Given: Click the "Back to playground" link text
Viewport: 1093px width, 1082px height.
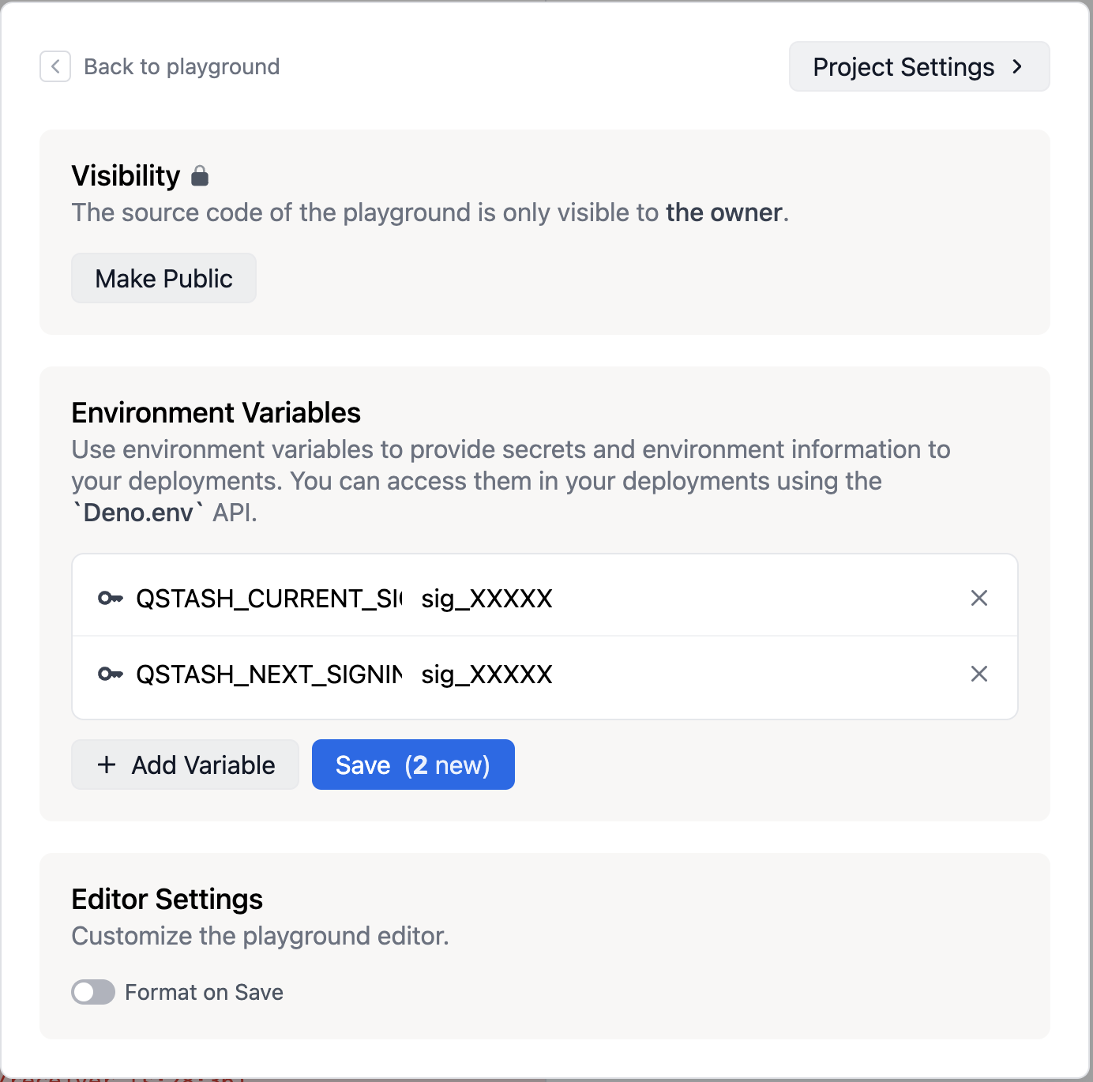Looking at the screenshot, I should (182, 67).
